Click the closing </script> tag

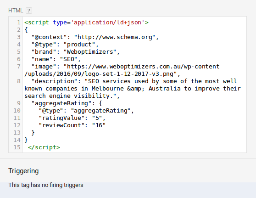click(x=44, y=147)
